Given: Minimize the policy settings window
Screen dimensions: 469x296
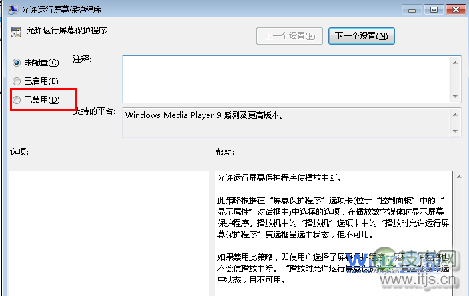Looking at the screenshot, I should point(412,10).
